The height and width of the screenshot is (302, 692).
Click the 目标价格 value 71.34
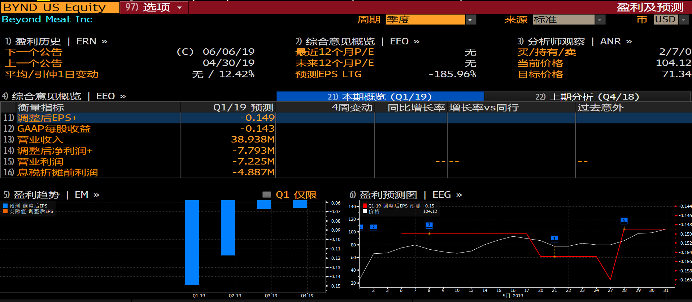pos(676,74)
